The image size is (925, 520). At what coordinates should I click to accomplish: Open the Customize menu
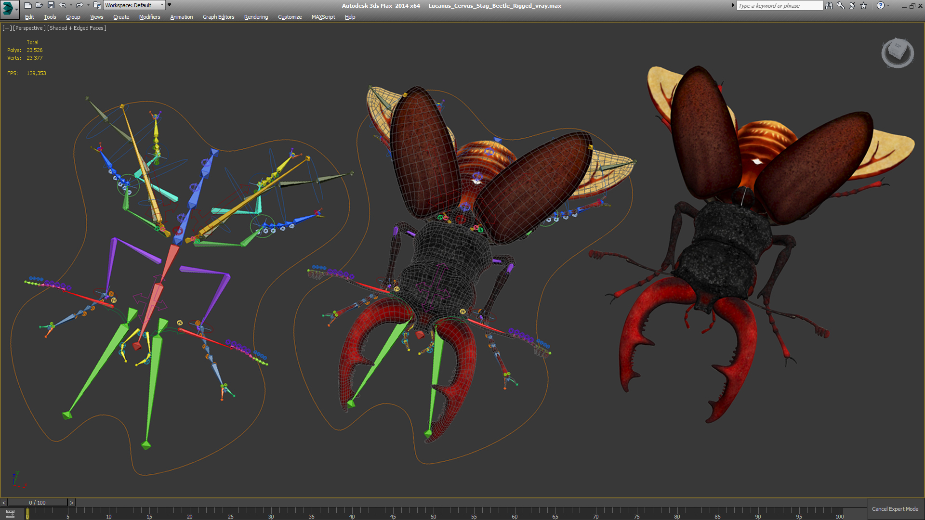(x=290, y=17)
